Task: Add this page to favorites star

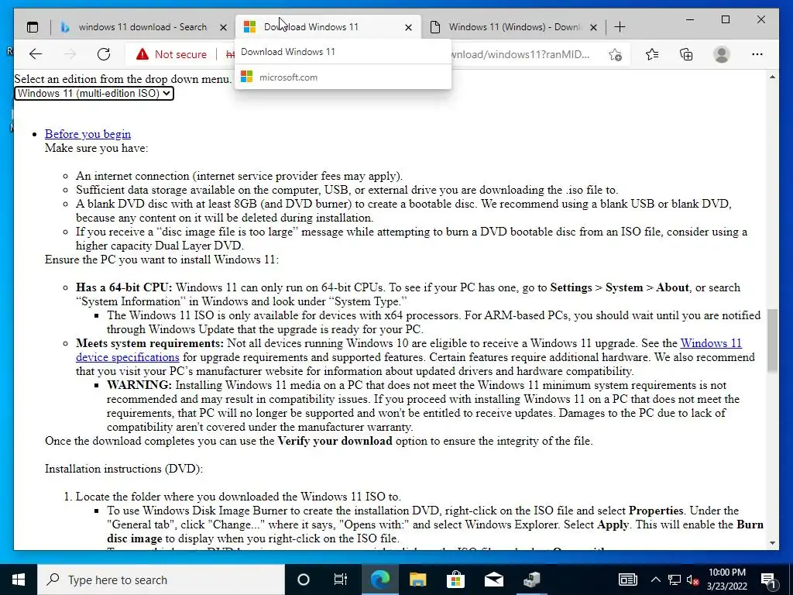Action: pos(615,55)
